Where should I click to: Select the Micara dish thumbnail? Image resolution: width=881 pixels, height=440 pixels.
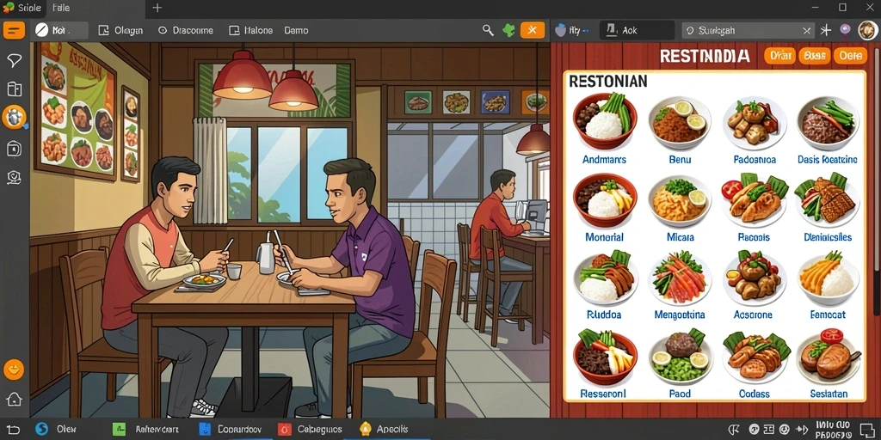click(x=680, y=199)
